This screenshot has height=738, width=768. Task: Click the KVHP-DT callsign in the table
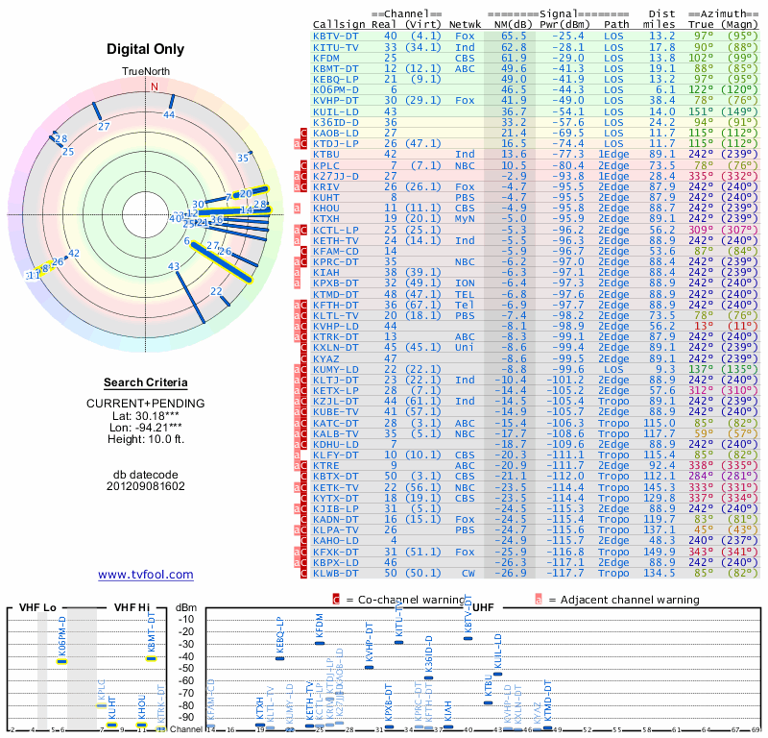click(335, 101)
